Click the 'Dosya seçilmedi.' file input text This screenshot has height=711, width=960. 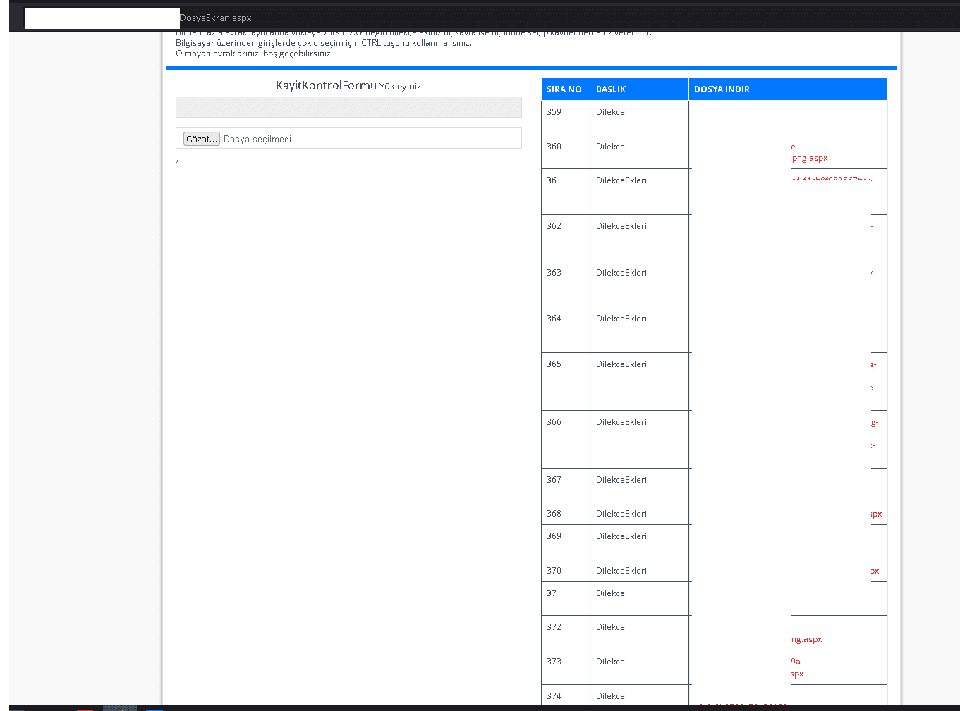(258, 140)
